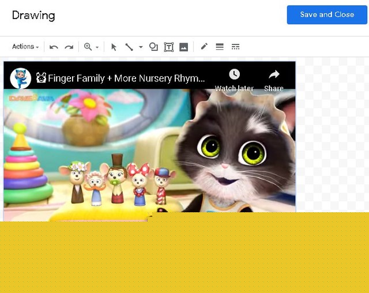
Task: Click the undo arrow icon
Action: coord(54,47)
